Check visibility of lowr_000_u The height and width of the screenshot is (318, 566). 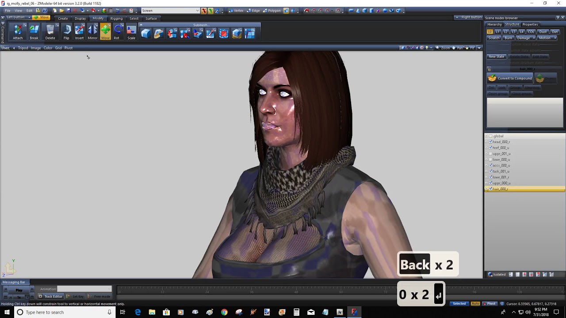(x=490, y=159)
